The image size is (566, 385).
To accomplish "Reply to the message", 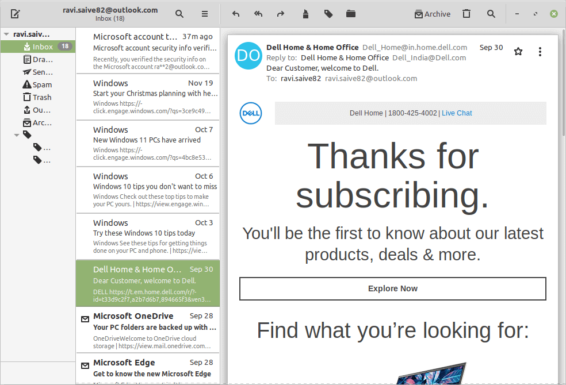I will coord(236,14).
